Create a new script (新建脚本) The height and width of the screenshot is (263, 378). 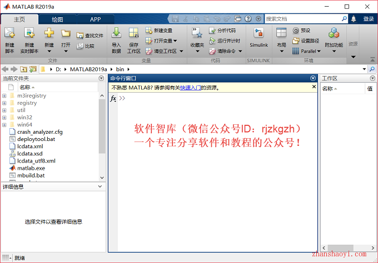point(9,40)
